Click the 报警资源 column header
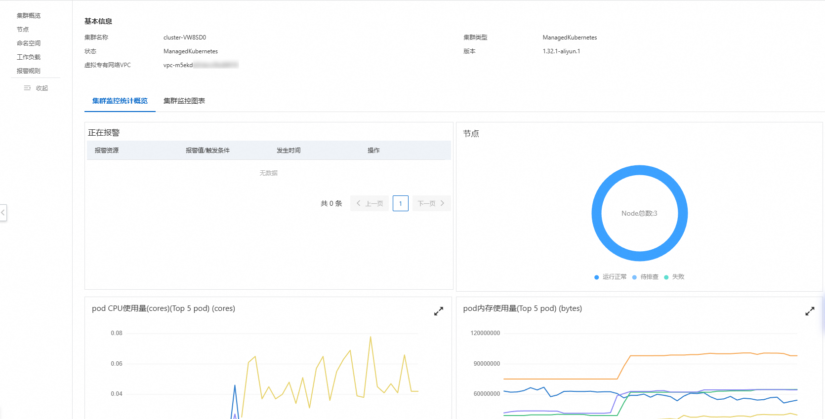Viewport: 825px width, 419px height. point(107,151)
